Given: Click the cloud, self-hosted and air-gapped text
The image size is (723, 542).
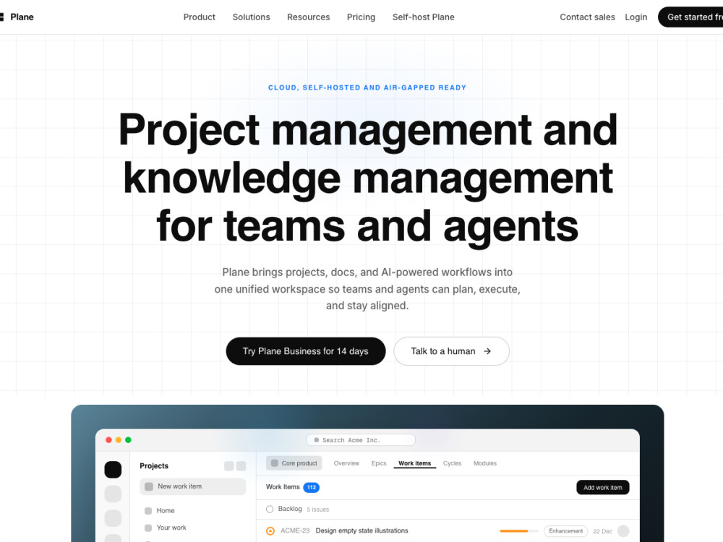Looking at the screenshot, I should coord(367,87).
